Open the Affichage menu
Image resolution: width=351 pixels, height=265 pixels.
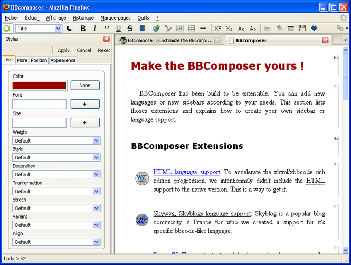pos(56,17)
